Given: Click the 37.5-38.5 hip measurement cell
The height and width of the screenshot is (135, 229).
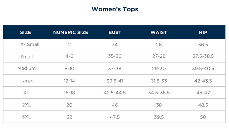Looking at the screenshot, I should click(x=203, y=57).
